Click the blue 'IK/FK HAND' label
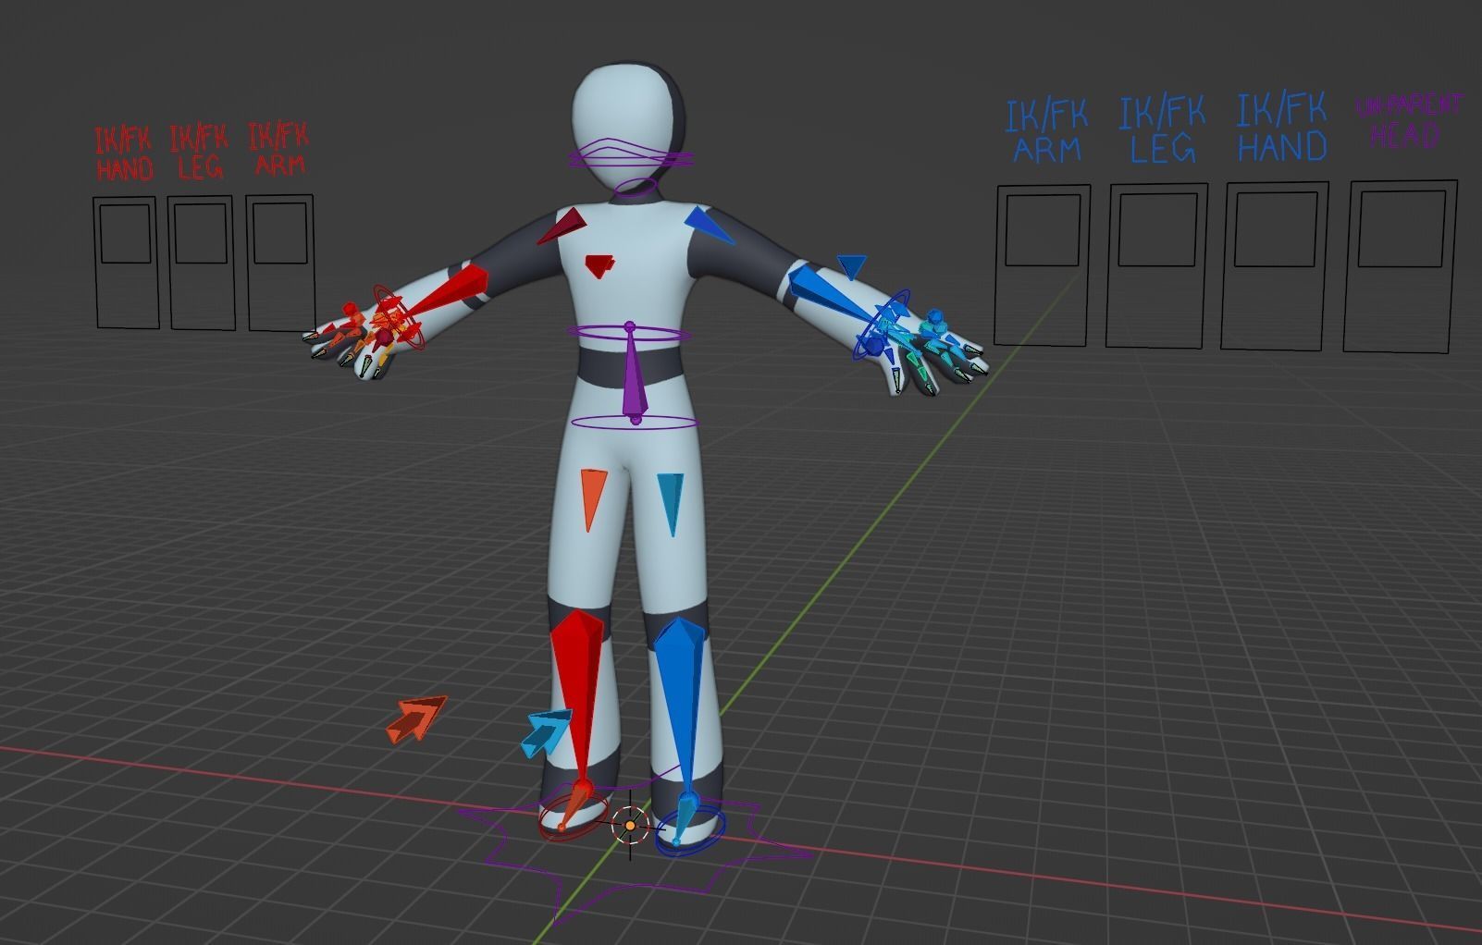This screenshot has width=1482, height=945. [1282, 128]
